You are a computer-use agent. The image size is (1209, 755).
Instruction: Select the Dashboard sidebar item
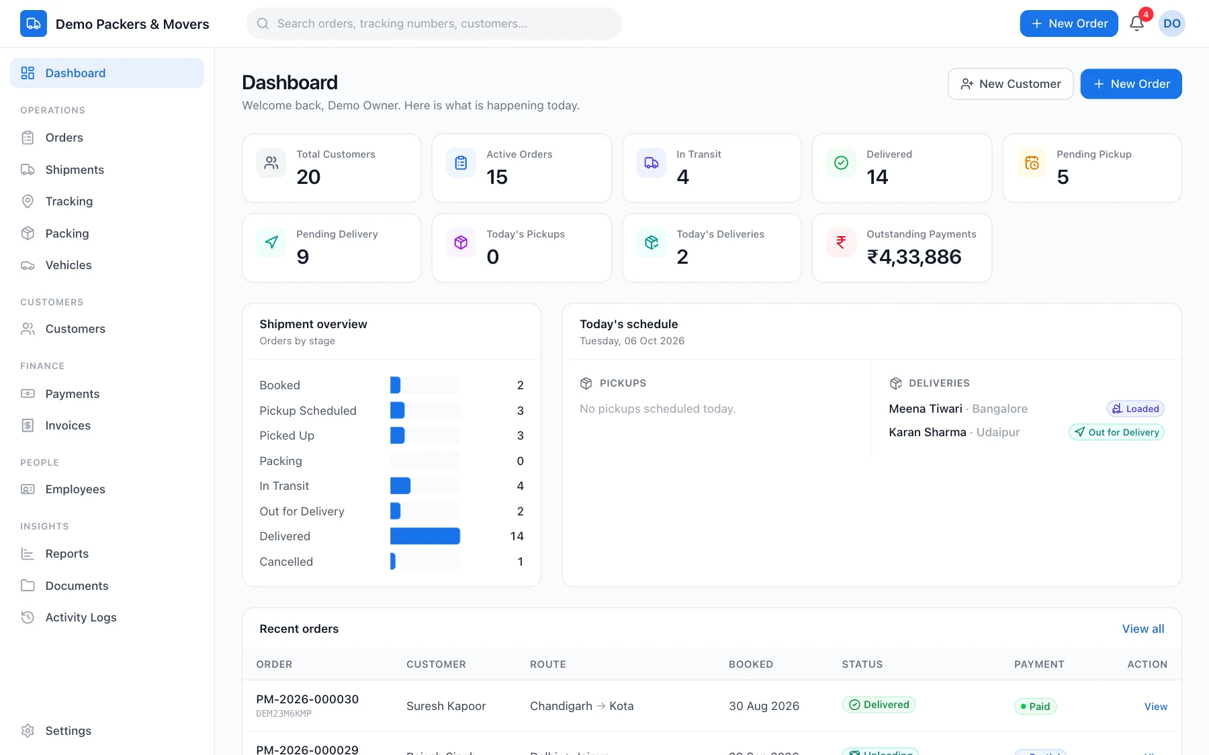click(107, 73)
